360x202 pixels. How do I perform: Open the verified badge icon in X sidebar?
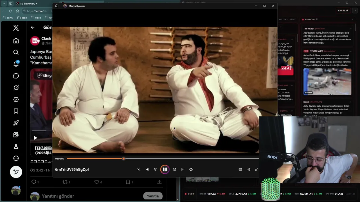click(16, 100)
